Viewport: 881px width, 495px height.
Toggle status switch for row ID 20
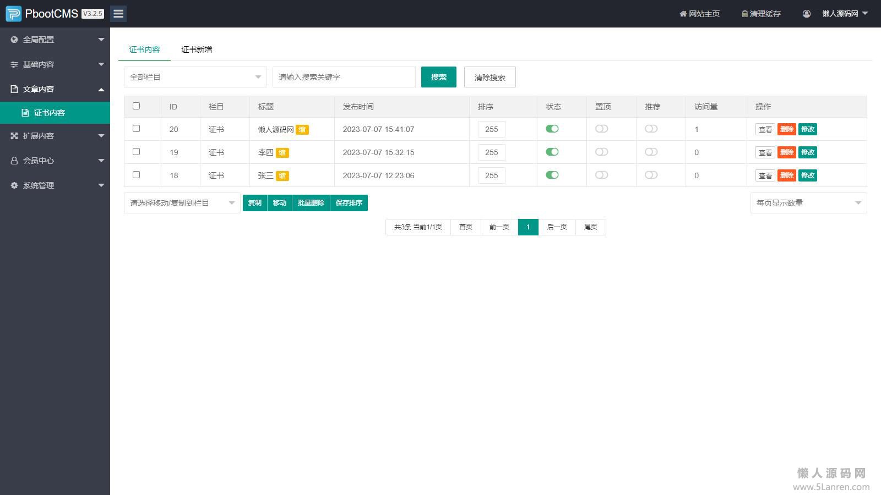552,129
